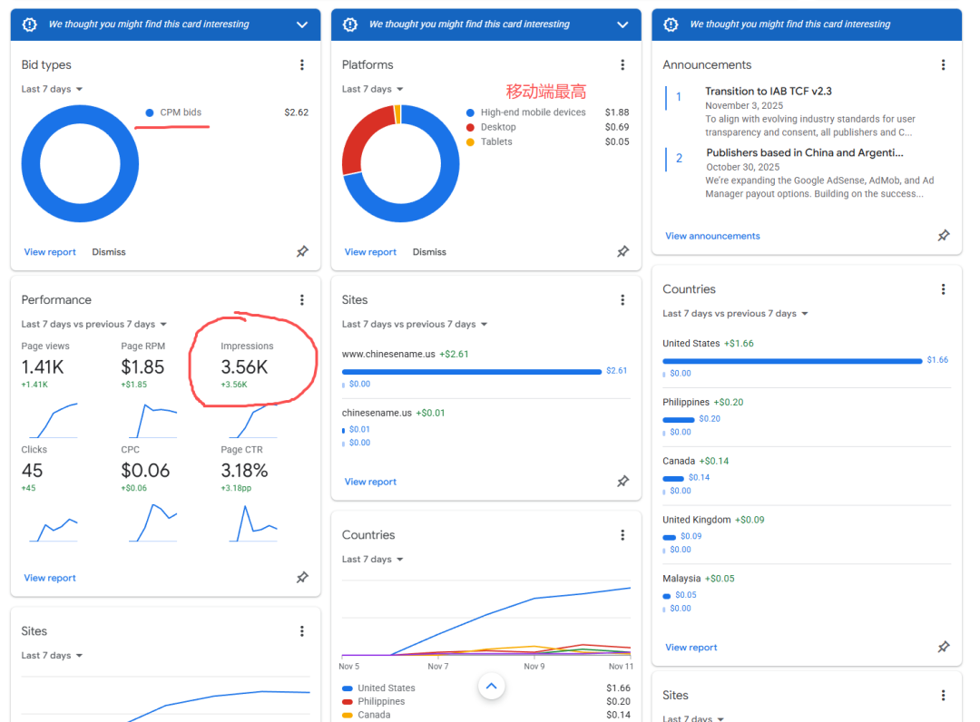Open Bid types card three-dot menu
980x722 pixels.
tap(302, 64)
